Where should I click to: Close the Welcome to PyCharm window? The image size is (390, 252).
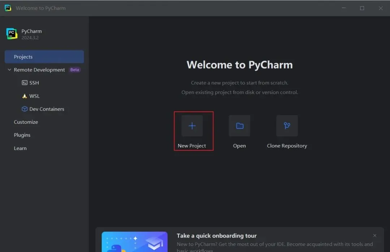(x=381, y=8)
